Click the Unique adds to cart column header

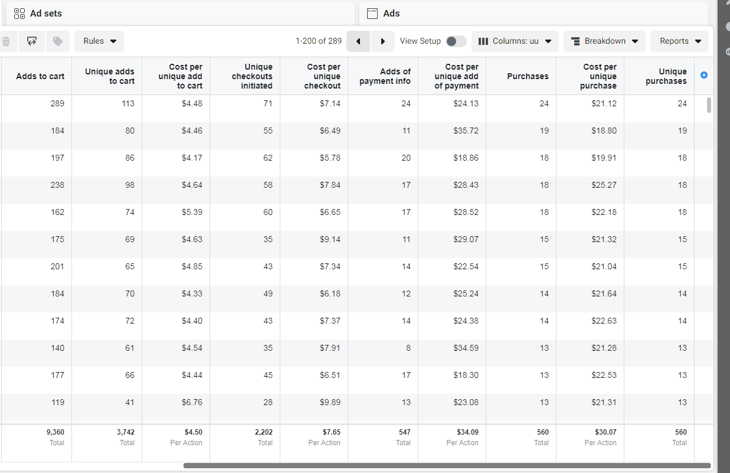107,76
